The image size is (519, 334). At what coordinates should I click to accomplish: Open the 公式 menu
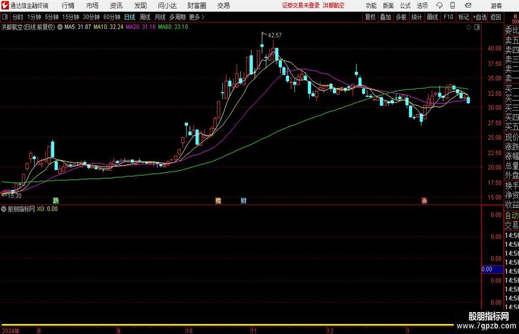coord(405,5)
